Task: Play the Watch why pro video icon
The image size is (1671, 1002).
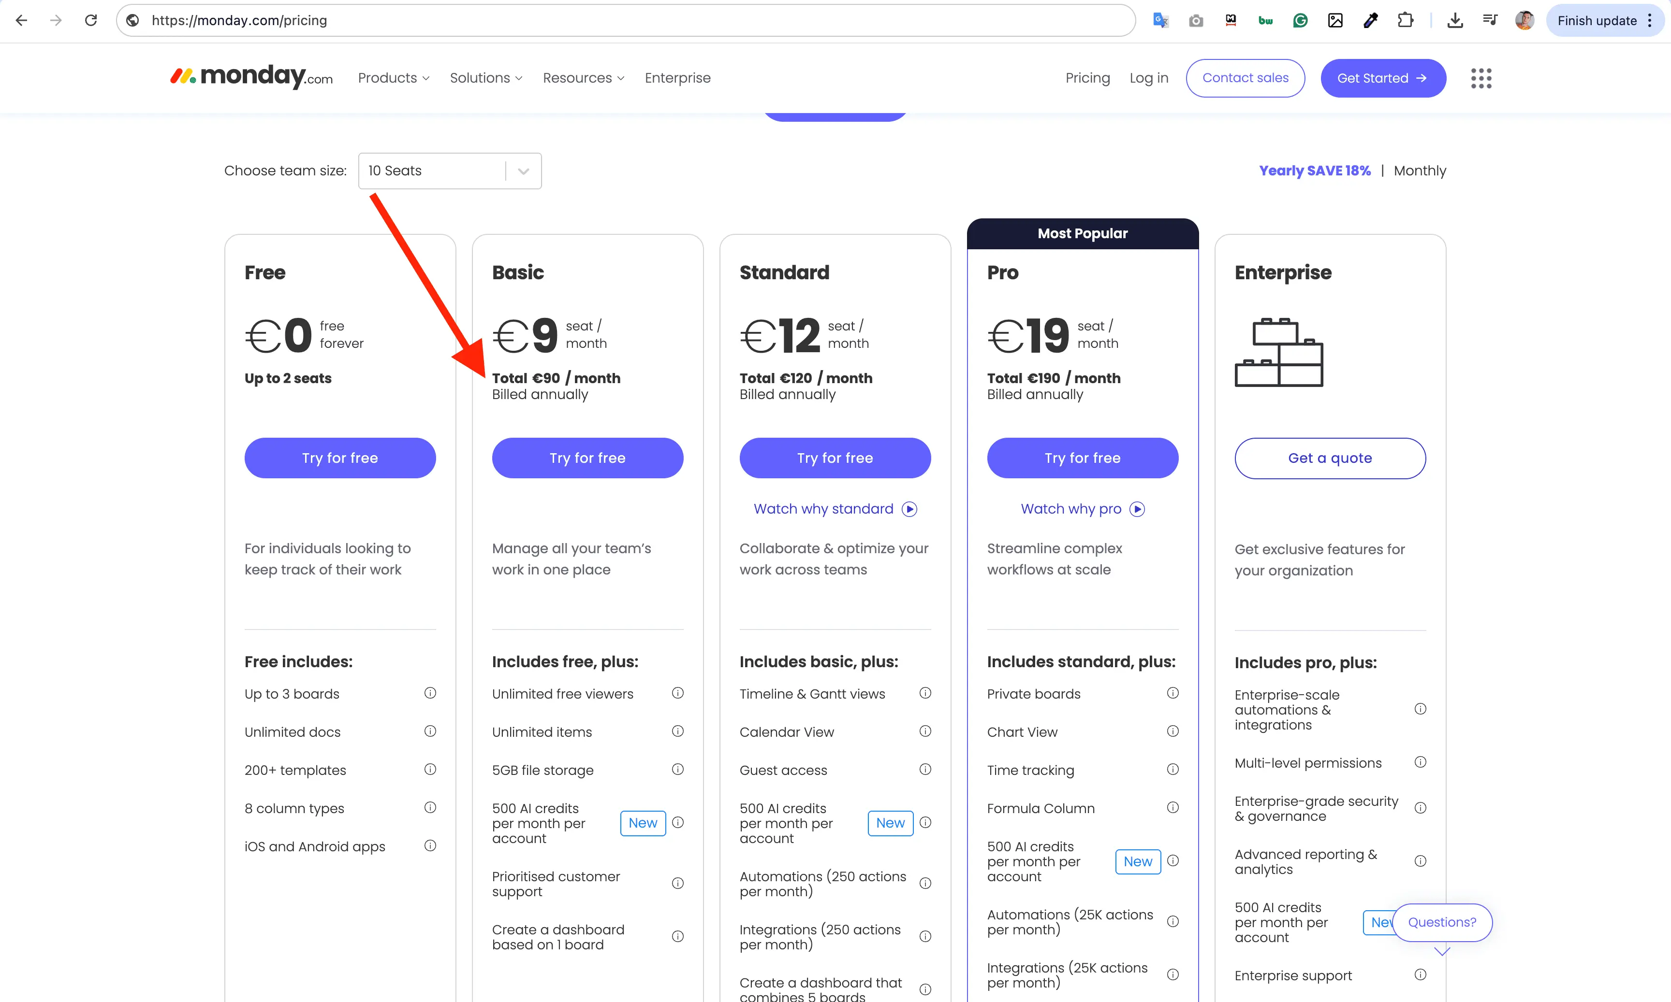Action: click(x=1138, y=509)
